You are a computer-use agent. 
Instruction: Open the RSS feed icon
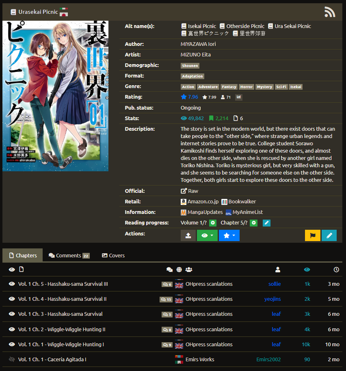(x=330, y=12)
